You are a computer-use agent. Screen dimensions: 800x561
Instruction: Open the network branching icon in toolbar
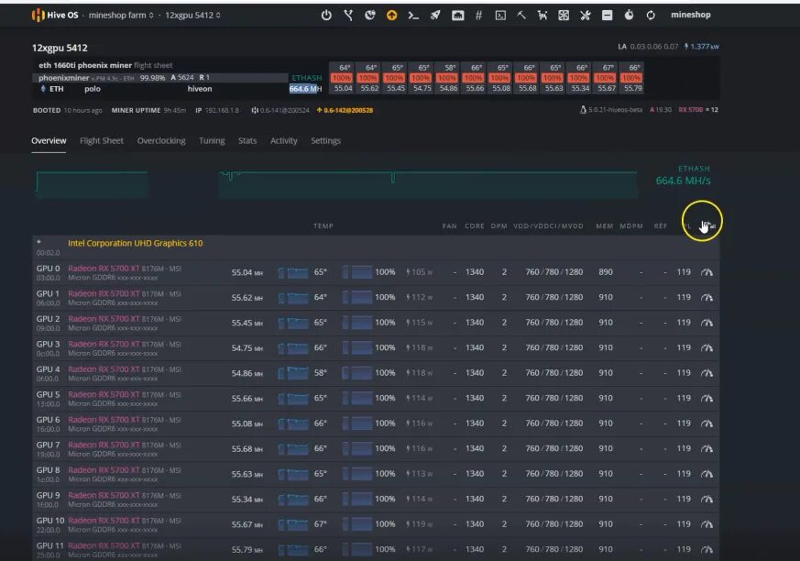pyautogui.click(x=348, y=16)
